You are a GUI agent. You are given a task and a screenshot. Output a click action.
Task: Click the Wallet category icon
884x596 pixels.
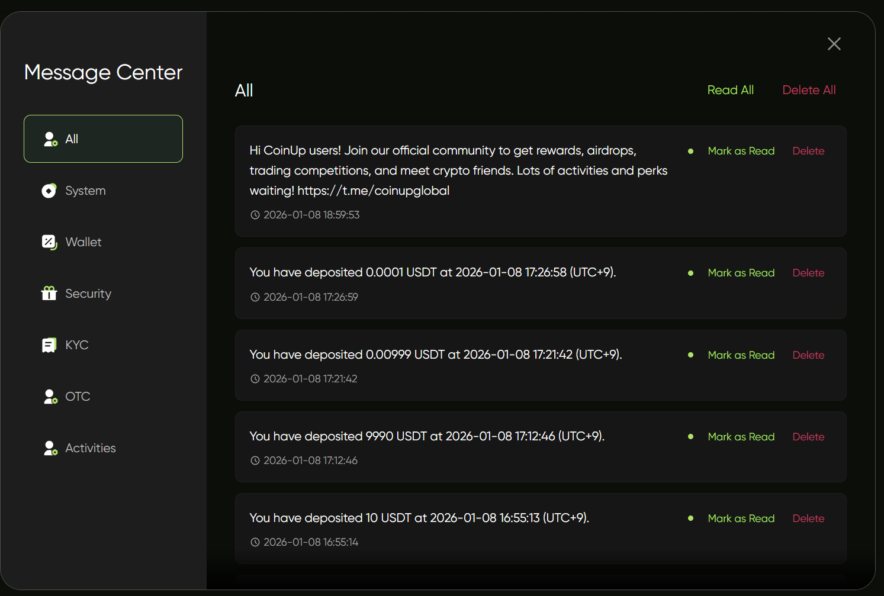[49, 242]
